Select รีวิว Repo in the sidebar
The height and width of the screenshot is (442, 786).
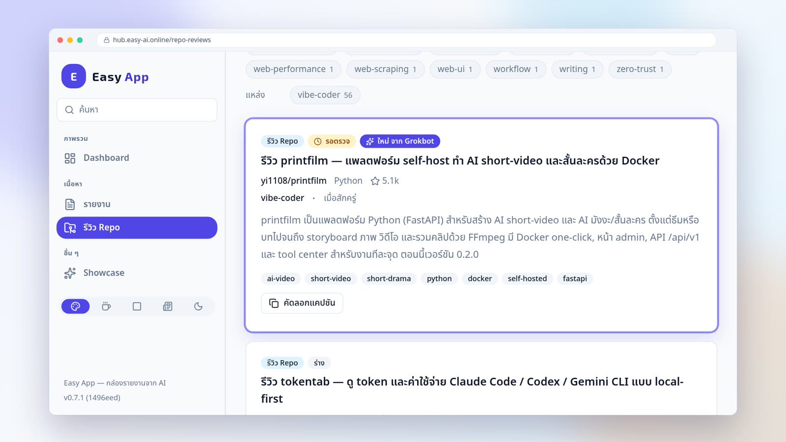(x=137, y=228)
